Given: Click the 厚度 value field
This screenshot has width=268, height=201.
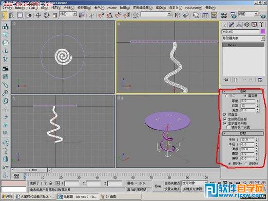Looking at the screenshot, I should (248, 101).
